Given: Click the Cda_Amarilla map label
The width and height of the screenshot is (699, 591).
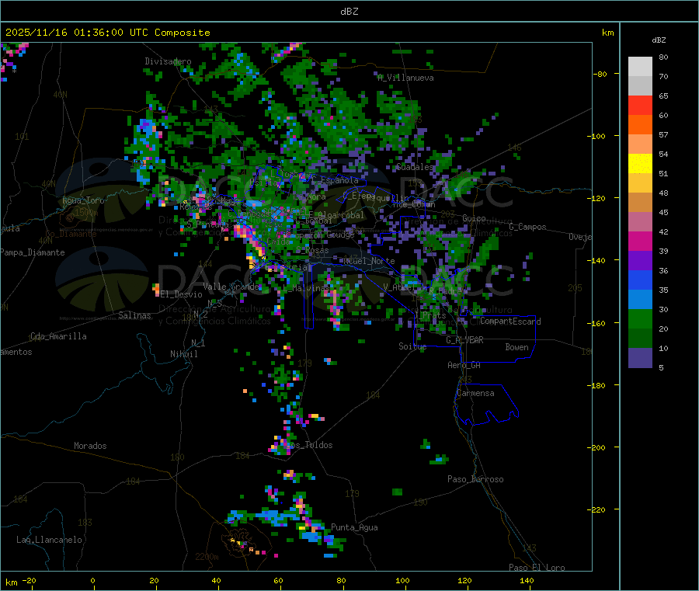Looking at the screenshot, I should click(58, 336).
